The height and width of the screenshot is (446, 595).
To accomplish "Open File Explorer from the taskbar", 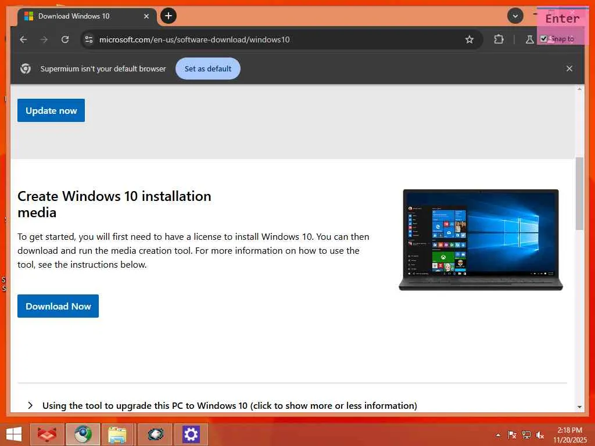I will point(117,434).
